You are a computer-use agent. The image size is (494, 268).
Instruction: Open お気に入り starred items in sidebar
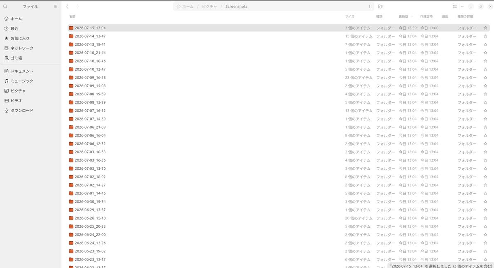tap(31, 38)
